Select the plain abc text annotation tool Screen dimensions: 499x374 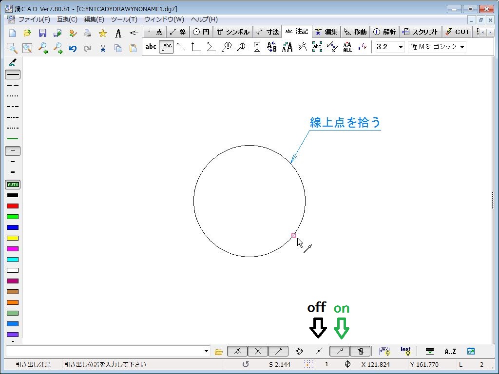(x=151, y=47)
